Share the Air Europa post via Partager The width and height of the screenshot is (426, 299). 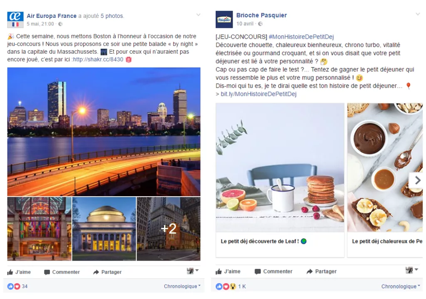click(x=107, y=272)
